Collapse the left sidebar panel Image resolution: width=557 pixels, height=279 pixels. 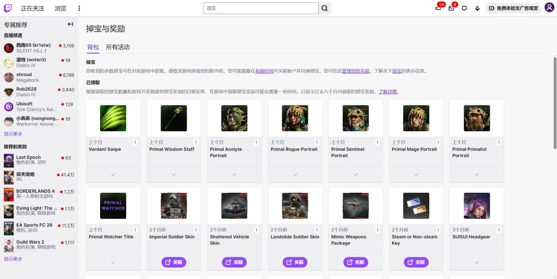[70, 24]
